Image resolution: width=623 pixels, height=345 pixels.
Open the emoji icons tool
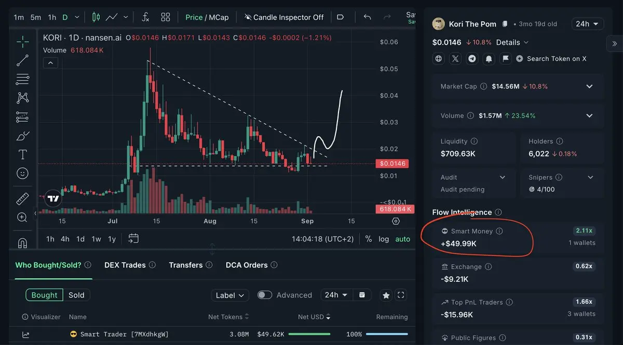click(22, 173)
